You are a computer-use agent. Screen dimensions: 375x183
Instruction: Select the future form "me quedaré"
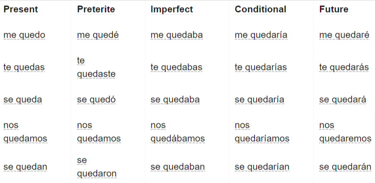345,35
